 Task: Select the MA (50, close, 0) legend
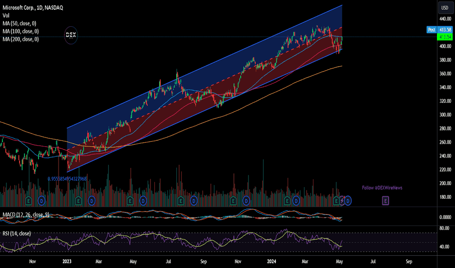[20, 23]
